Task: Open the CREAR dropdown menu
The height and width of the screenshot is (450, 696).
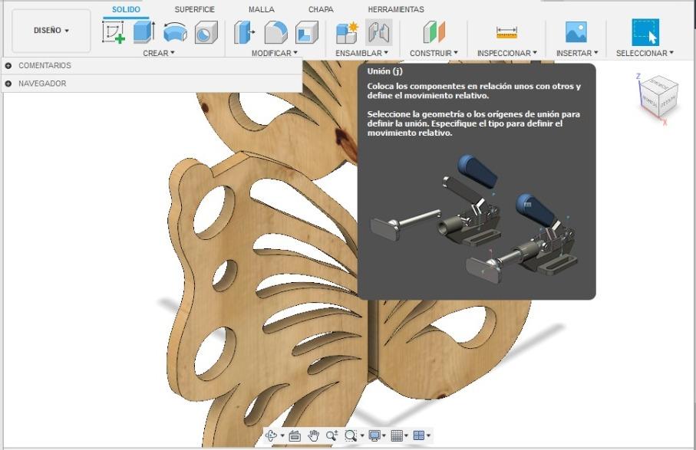Action: (x=159, y=53)
